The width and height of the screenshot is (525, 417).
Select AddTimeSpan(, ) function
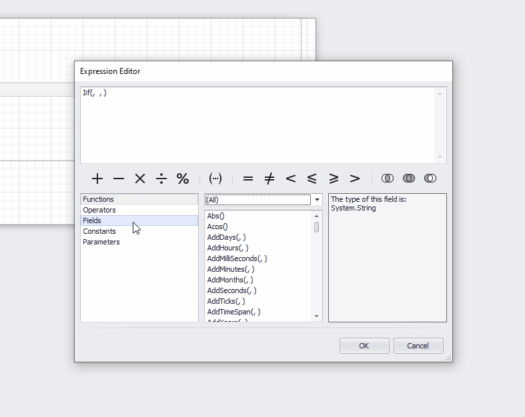pos(257,312)
